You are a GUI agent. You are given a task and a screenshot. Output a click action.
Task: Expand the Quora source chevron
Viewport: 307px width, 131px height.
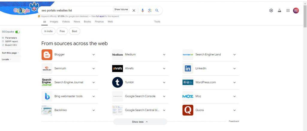pyautogui.click(x=234, y=110)
